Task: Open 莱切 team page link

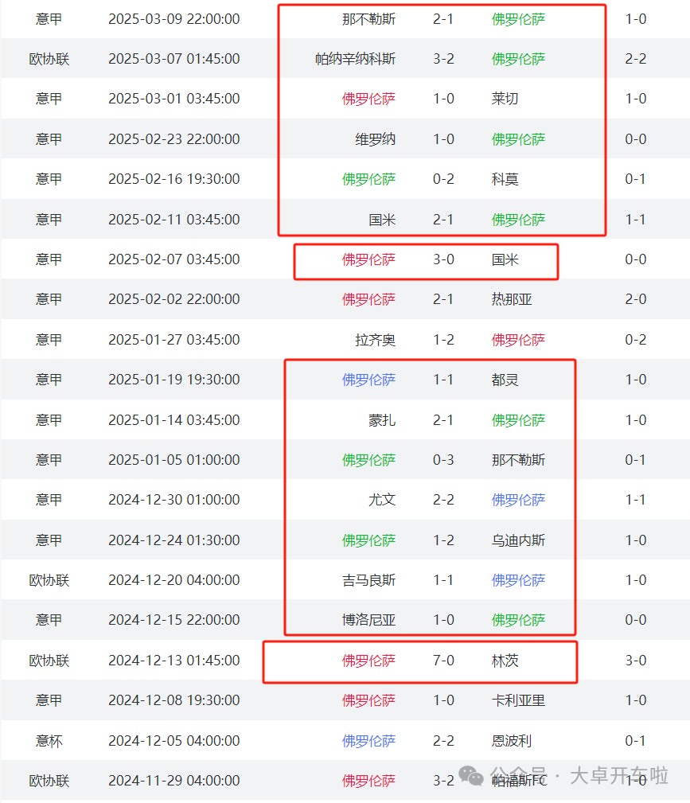Action: [505, 99]
